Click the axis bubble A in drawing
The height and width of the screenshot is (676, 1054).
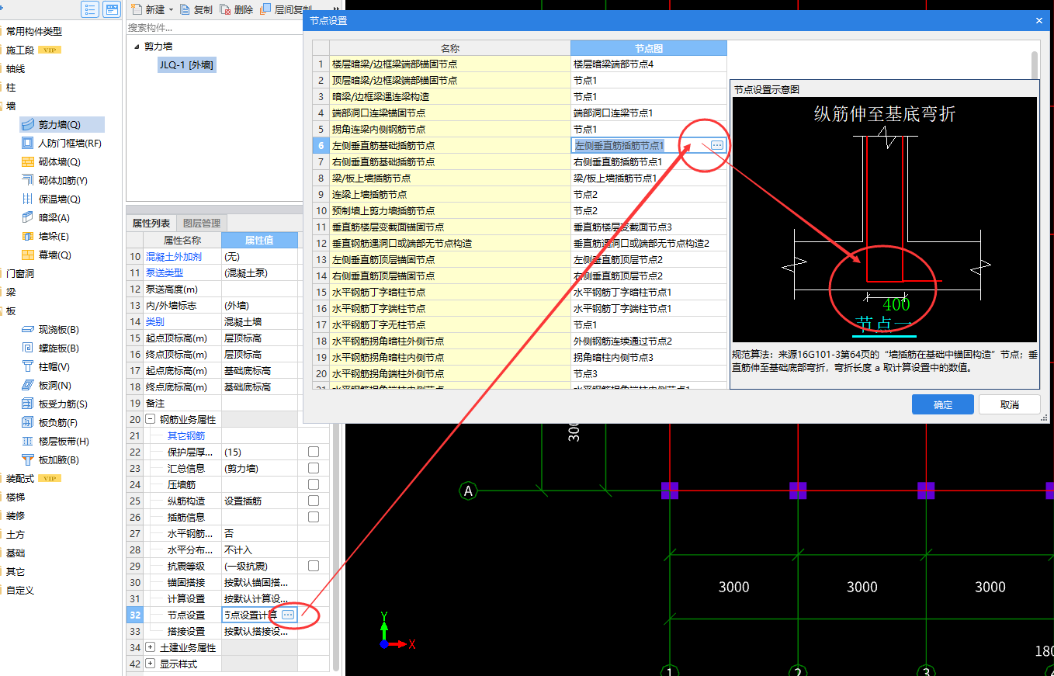[468, 491]
